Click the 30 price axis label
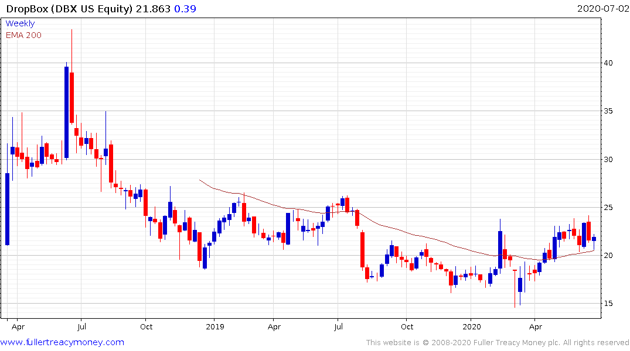 pyautogui.click(x=608, y=159)
